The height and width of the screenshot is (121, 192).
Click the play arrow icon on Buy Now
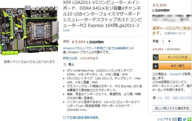(156, 66)
